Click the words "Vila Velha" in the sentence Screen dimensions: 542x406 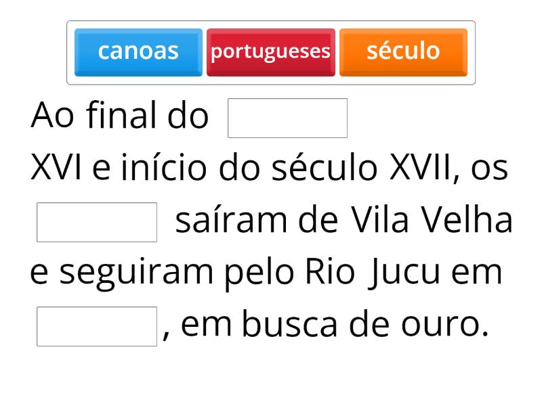pyautogui.click(x=432, y=221)
